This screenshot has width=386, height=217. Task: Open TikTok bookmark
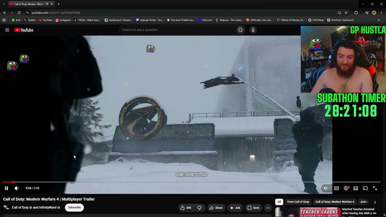[87, 20]
